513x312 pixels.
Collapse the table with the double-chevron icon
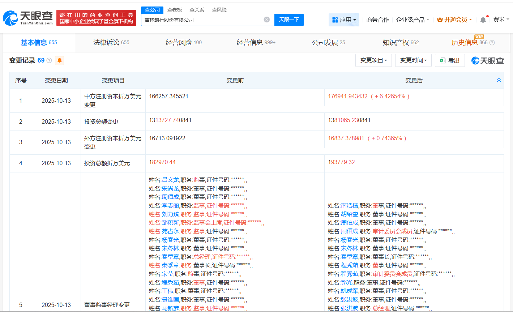pos(499,80)
